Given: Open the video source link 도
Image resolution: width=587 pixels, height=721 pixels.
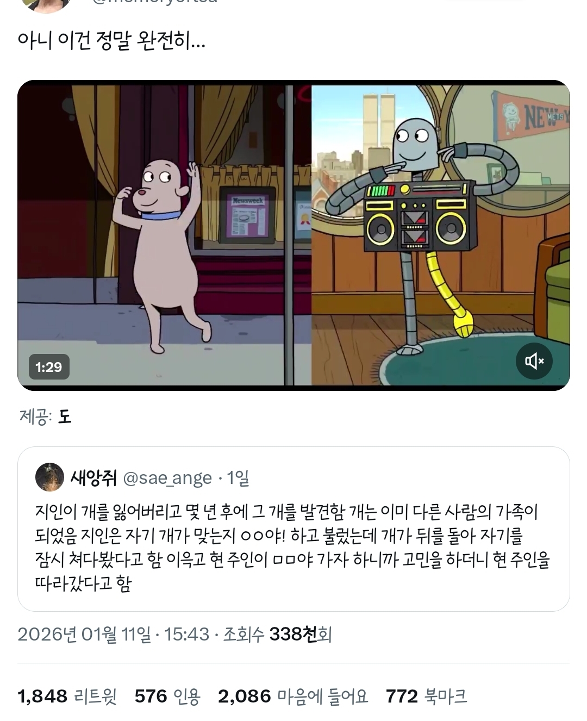Looking at the screenshot, I should pos(64,417).
